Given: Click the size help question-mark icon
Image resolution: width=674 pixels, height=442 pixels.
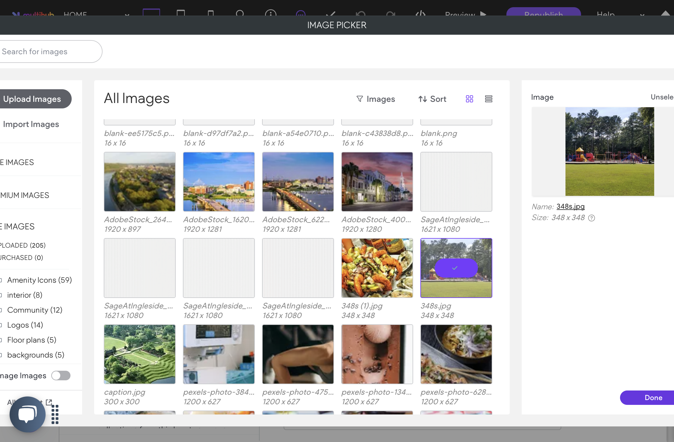Looking at the screenshot, I should (592, 218).
